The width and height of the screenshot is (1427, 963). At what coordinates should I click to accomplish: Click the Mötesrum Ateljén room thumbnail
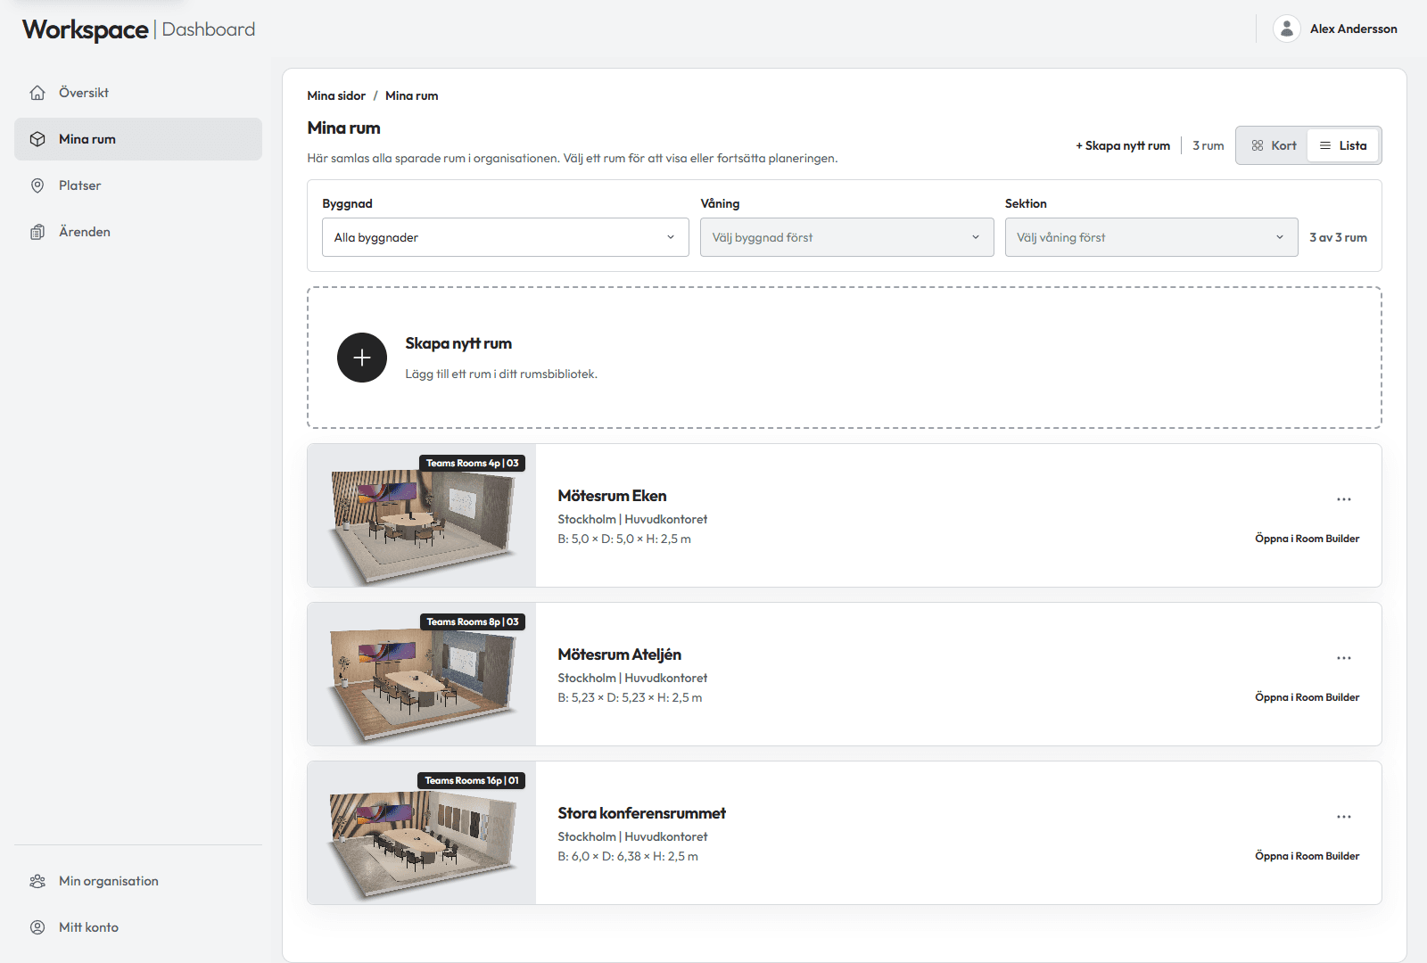(x=422, y=674)
